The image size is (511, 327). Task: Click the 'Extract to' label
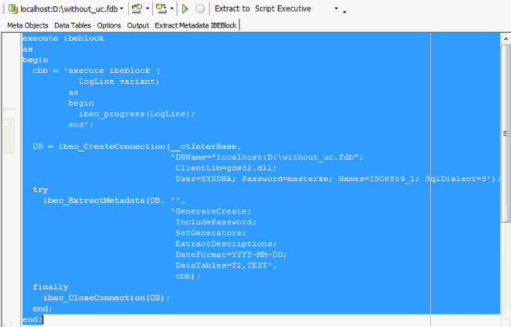pyautogui.click(x=232, y=9)
